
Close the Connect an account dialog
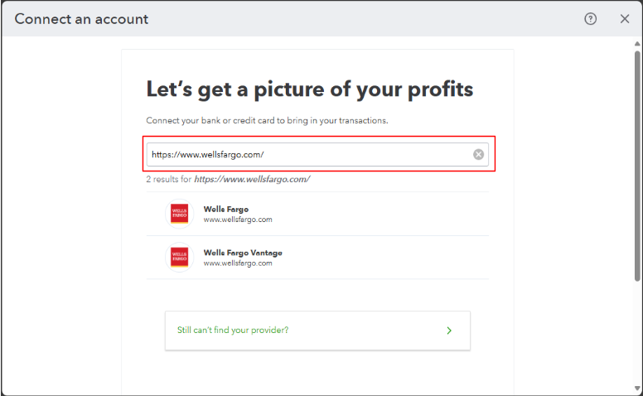click(x=625, y=19)
